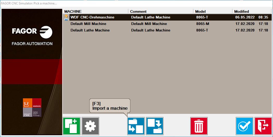Click the 06.05.2022 modified date
This screenshot has height=137, width=273.
click(245, 17)
